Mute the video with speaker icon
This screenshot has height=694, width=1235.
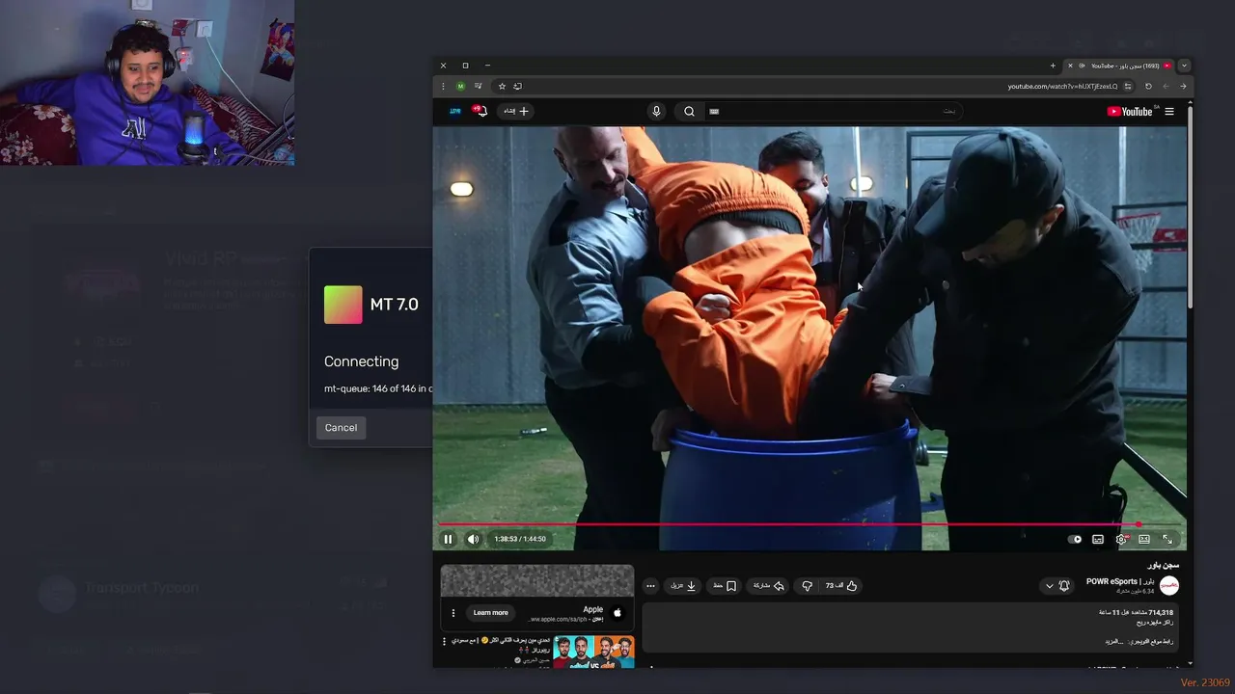click(x=473, y=539)
